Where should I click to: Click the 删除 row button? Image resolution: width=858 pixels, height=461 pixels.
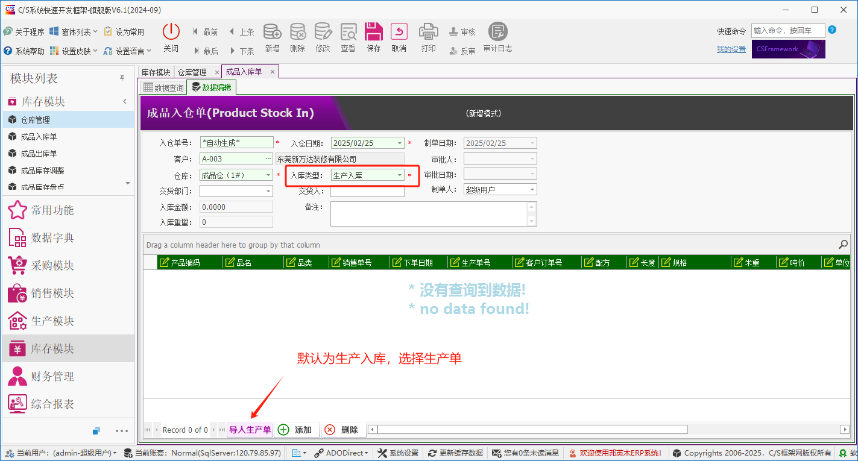343,430
